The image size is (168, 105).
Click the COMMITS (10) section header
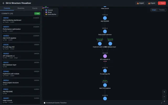click(7, 13)
